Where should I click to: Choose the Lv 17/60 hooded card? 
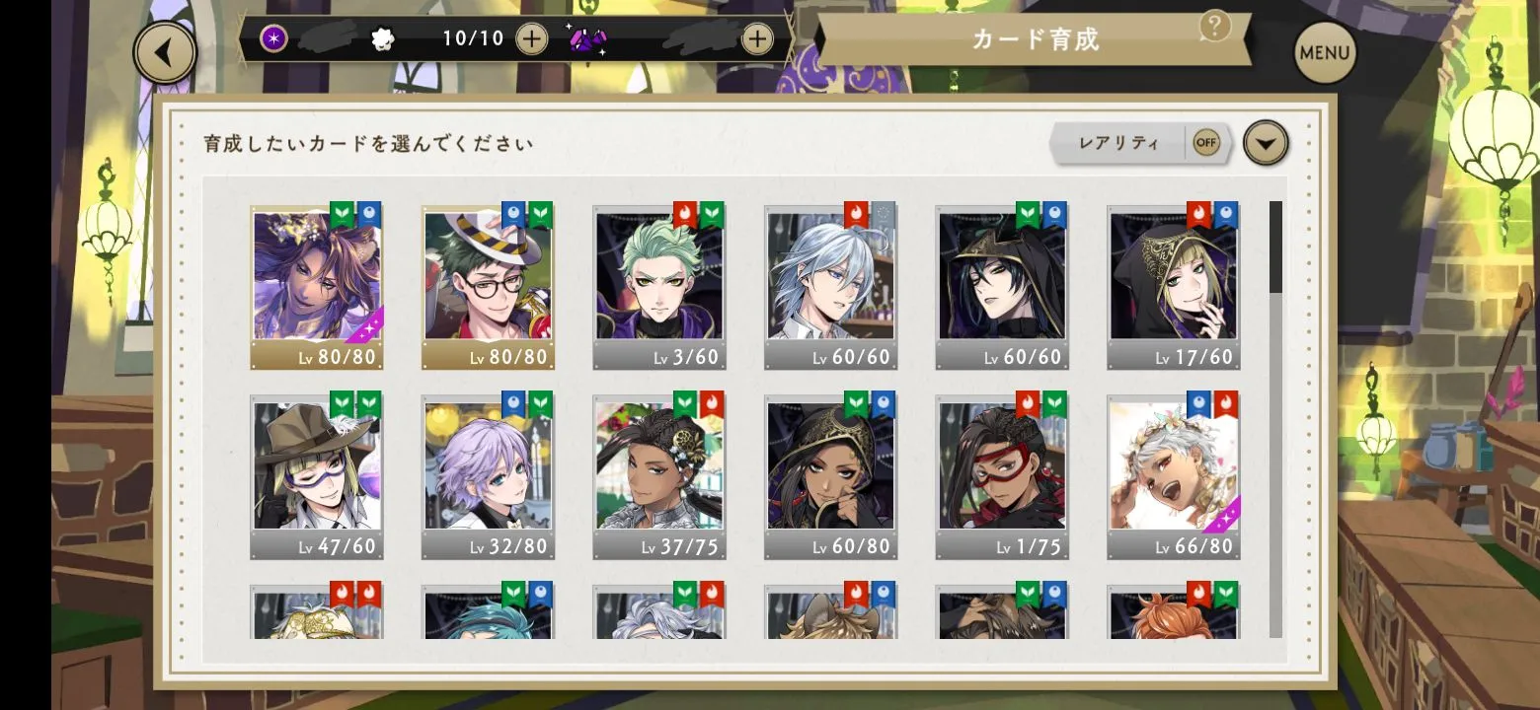(1174, 287)
